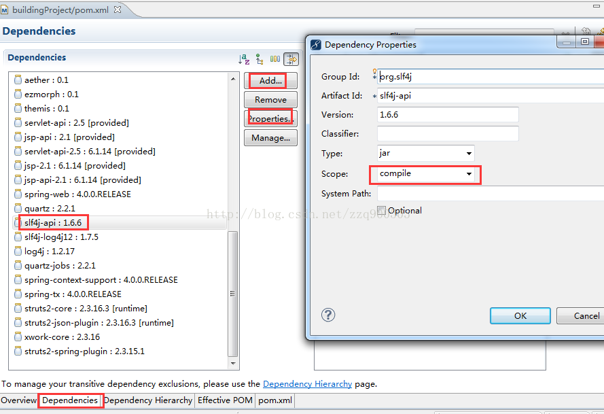Follow the Dependency Hierarchy link
Image resolution: width=604 pixels, height=414 pixels.
(307, 384)
